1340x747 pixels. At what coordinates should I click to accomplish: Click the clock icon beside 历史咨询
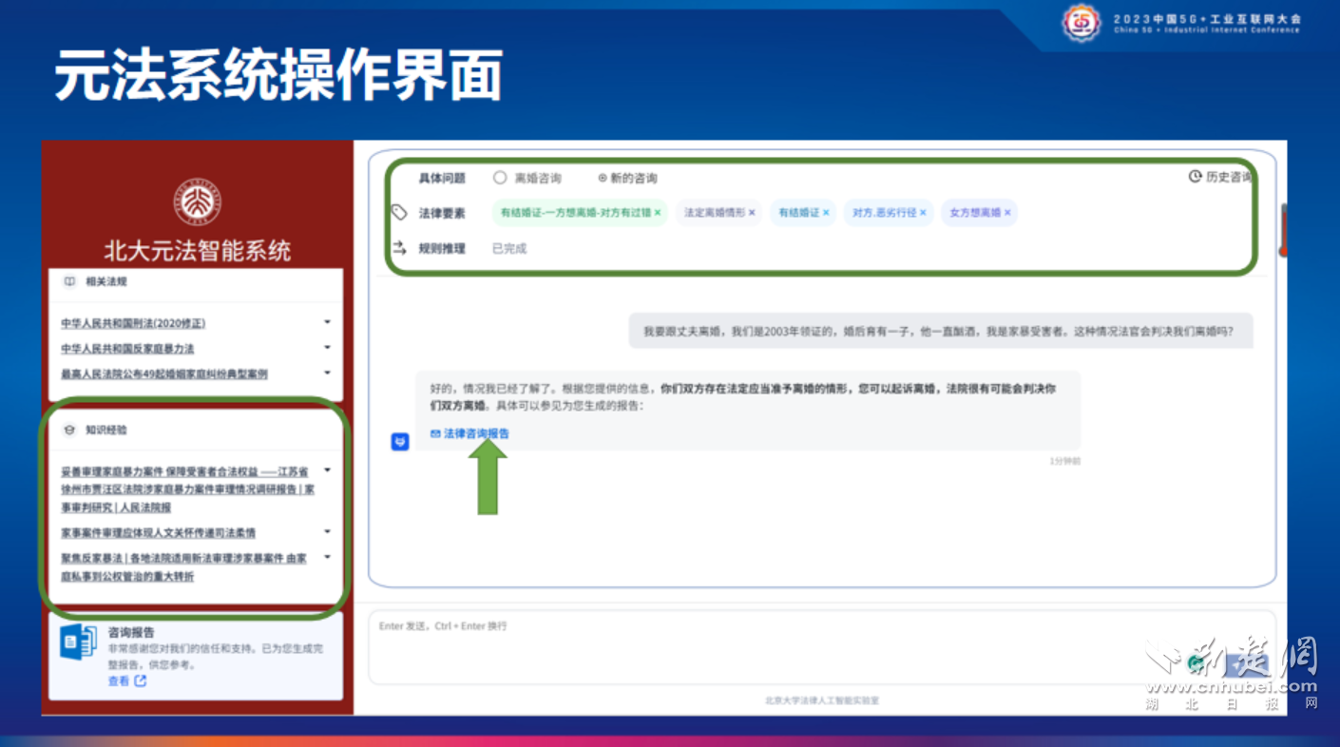tap(1195, 177)
